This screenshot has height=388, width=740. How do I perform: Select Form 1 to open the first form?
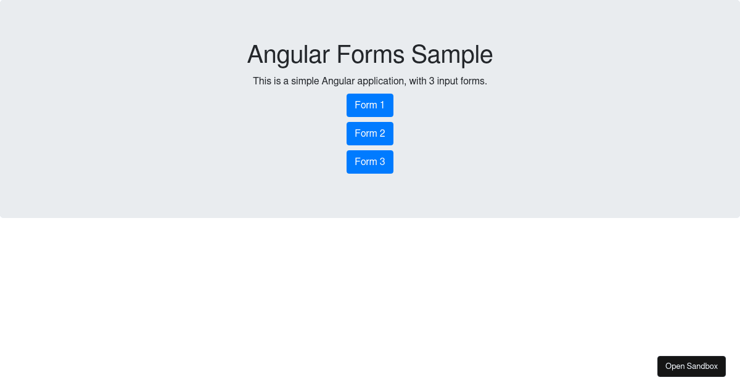pos(370,105)
